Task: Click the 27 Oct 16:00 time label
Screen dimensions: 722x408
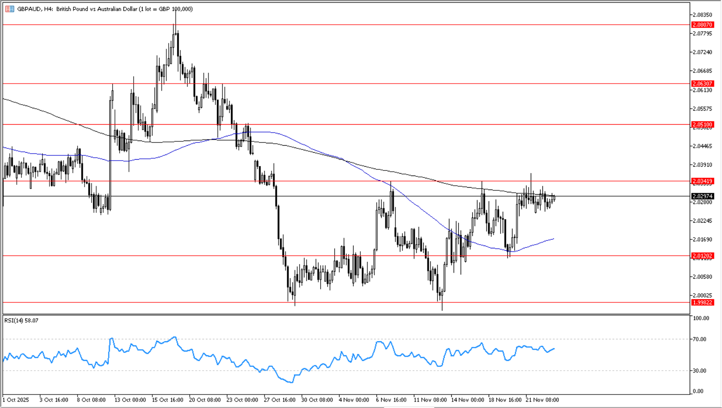Action: coord(280,400)
